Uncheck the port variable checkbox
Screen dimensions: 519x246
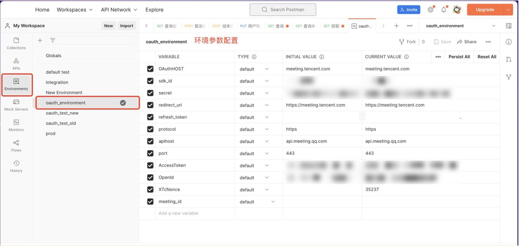pyautogui.click(x=150, y=153)
